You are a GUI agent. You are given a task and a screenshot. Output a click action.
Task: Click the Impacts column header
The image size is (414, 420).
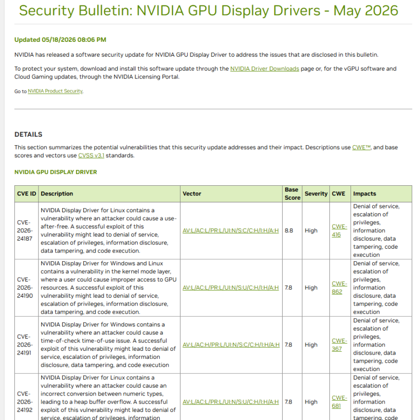pos(381,194)
